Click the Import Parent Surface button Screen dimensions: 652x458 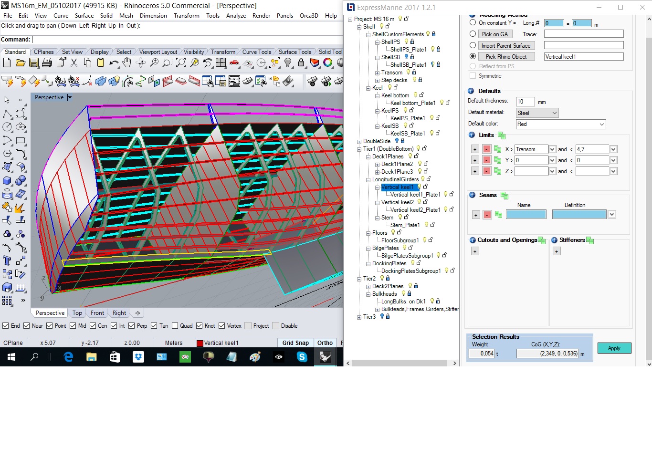(505, 46)
